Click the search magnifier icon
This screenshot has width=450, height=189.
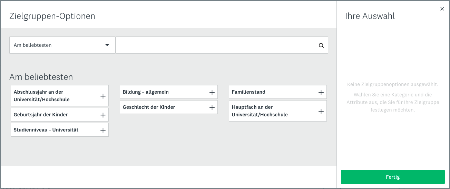[321, 45]
